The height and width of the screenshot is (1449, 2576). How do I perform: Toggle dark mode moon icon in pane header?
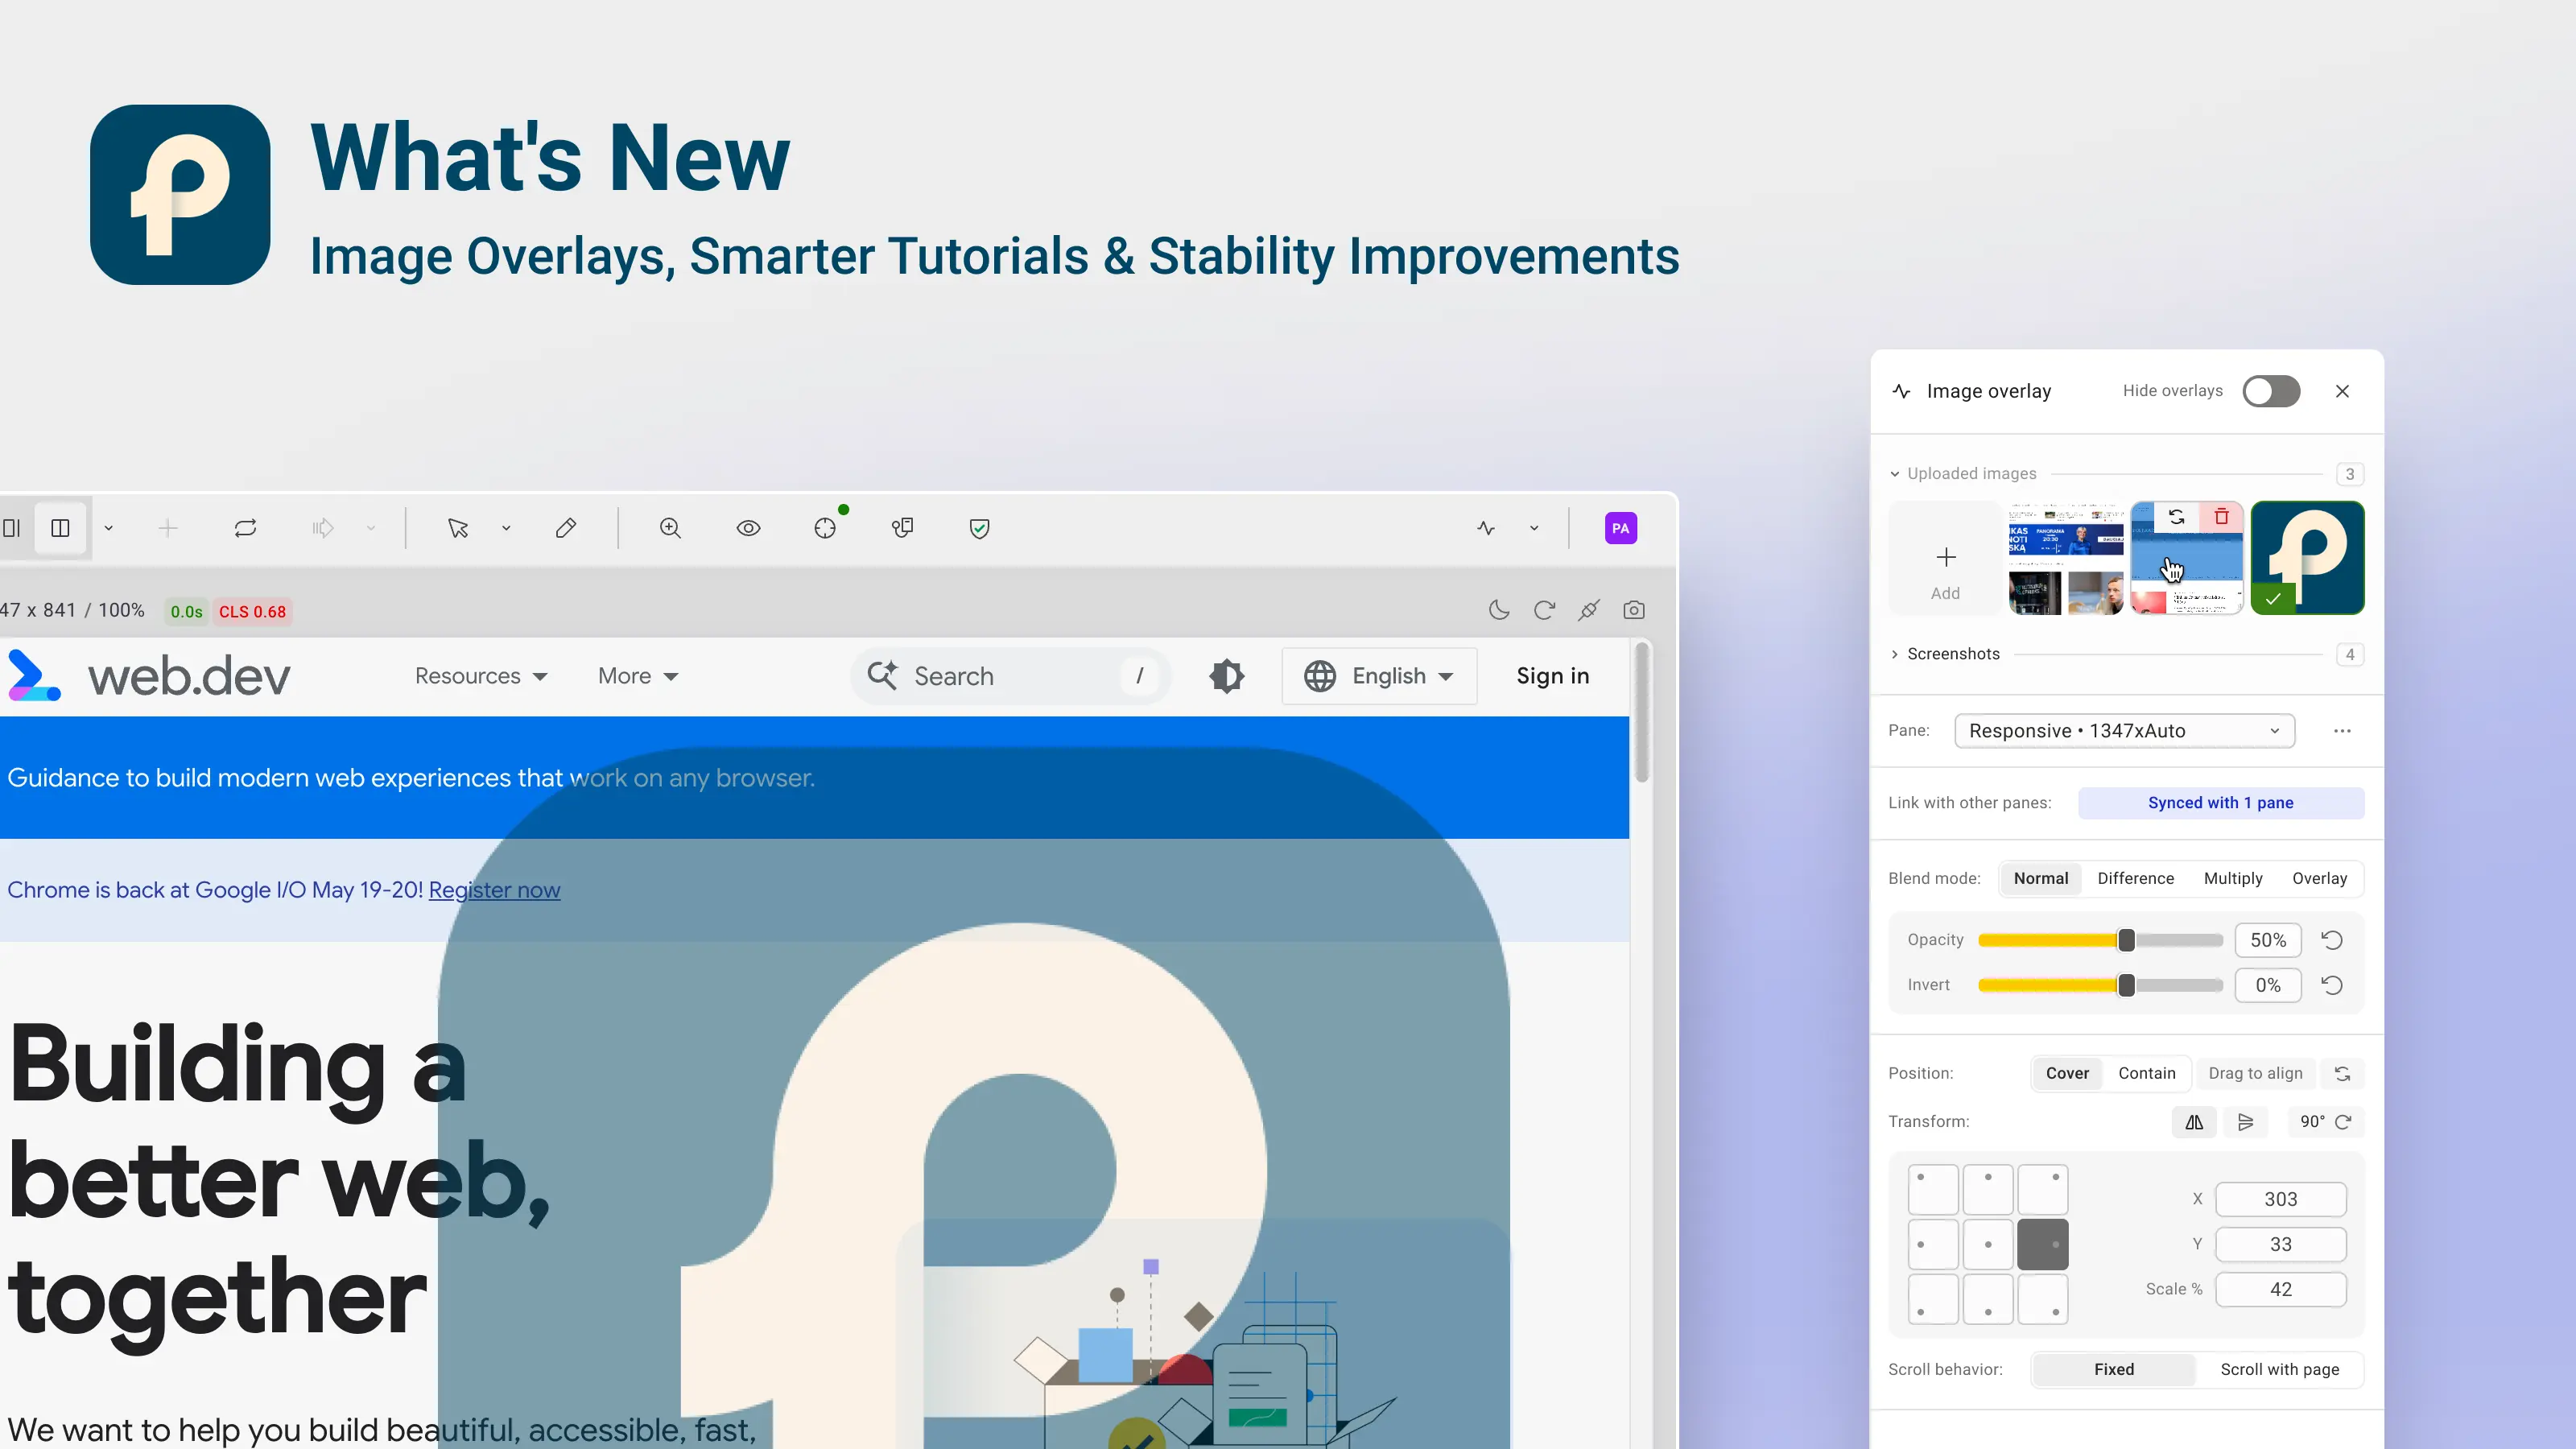click(1499, 610)
